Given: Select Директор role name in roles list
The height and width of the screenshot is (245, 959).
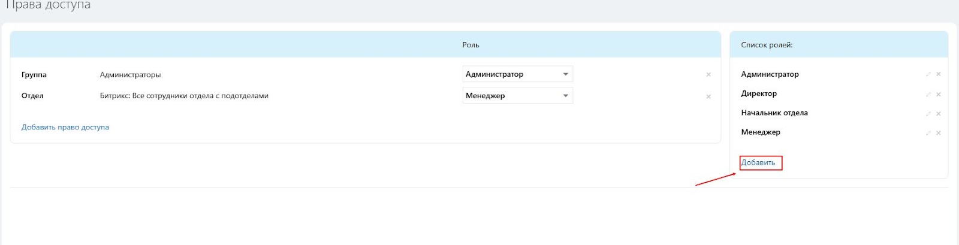Looking at the screenshot, I should [759, 93].
